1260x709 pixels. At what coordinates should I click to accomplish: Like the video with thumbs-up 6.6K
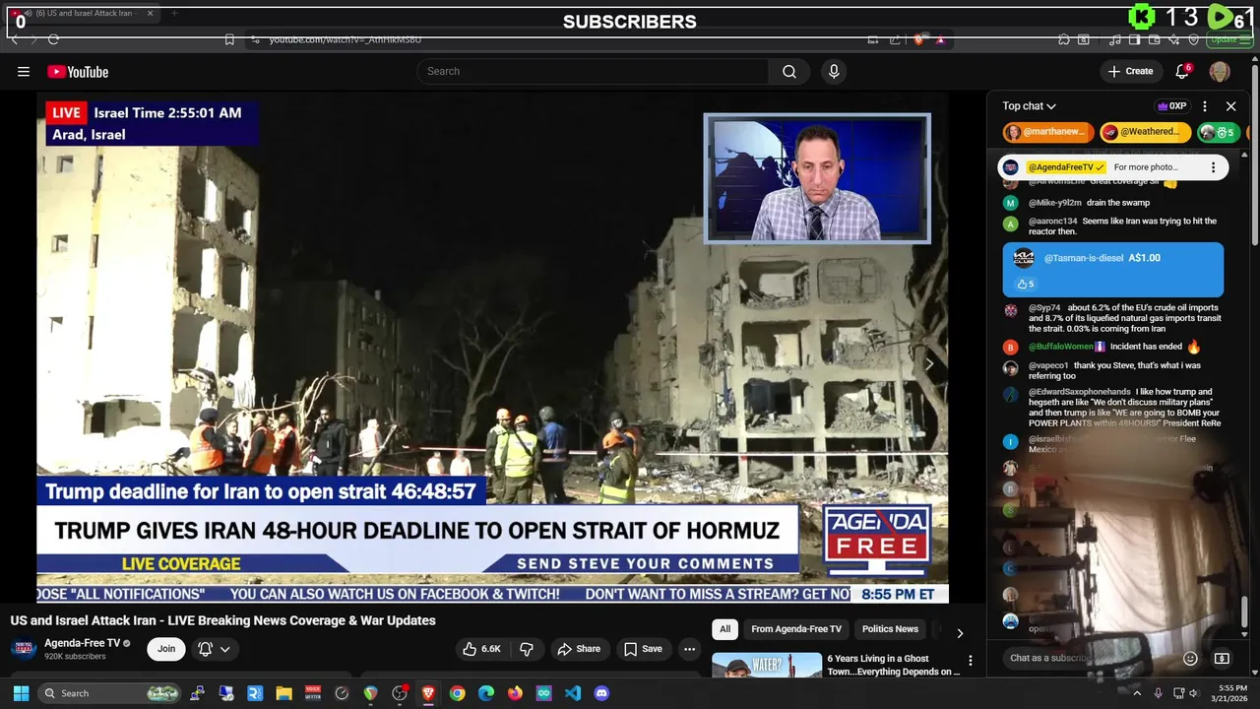point(482,649)
